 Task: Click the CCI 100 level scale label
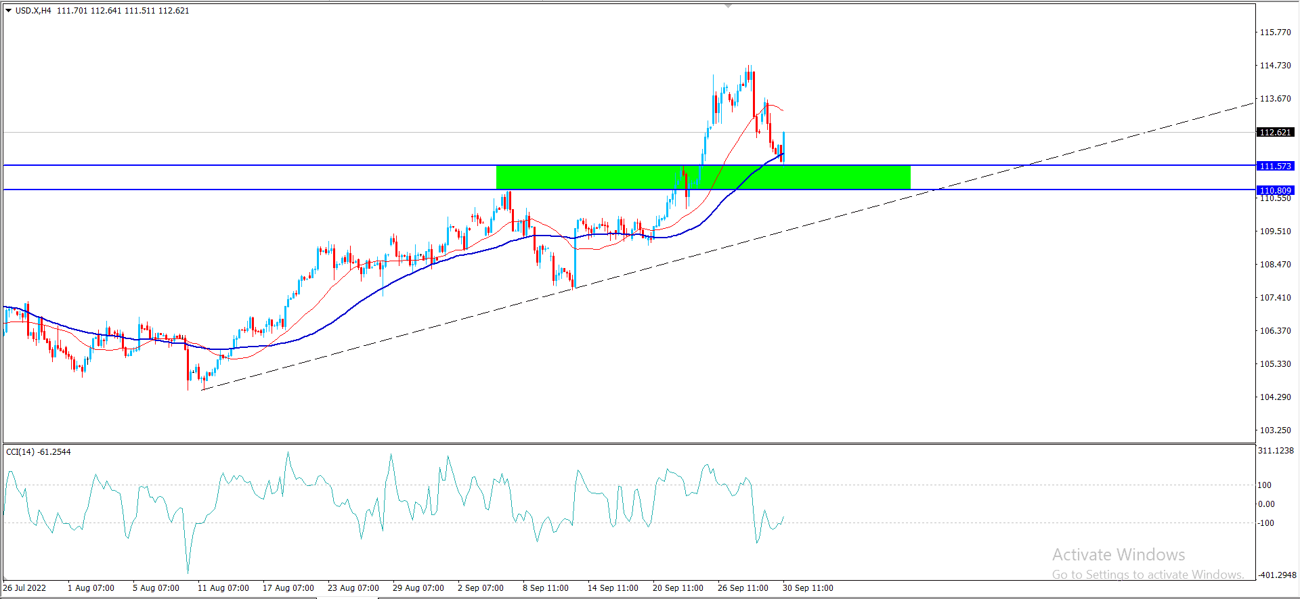tap(1264, 485)
